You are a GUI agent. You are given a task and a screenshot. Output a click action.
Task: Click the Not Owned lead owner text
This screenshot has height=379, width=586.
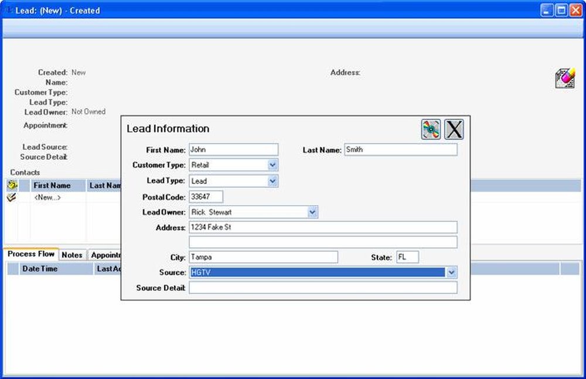[x=88, y=111]
